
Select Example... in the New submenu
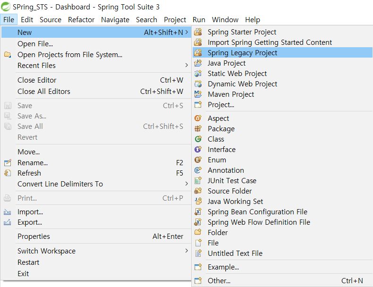[282, 267]
